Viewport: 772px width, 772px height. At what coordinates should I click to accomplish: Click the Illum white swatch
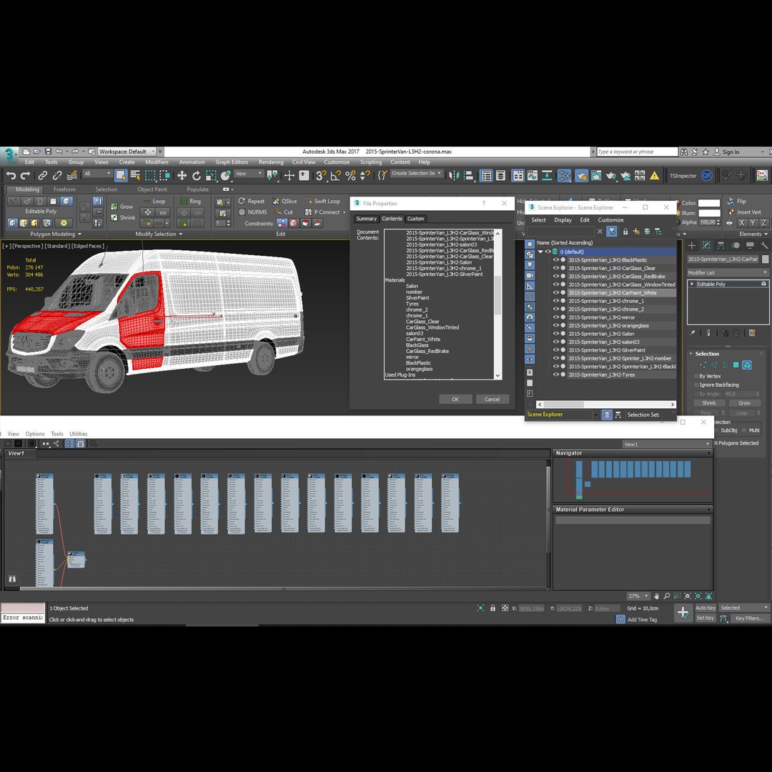pos(709,213)
